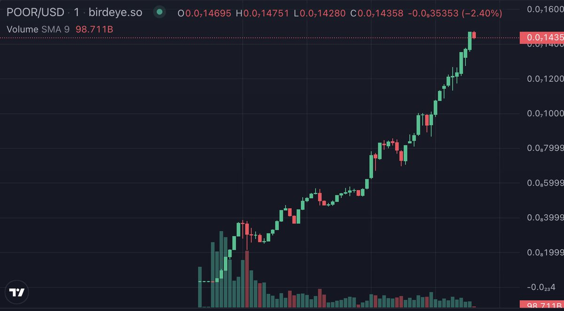The height and width of the screenshot is (311, 564).
Task: Select the 1 interval label beside POOR/USD
Action: (x=76, y=13)
